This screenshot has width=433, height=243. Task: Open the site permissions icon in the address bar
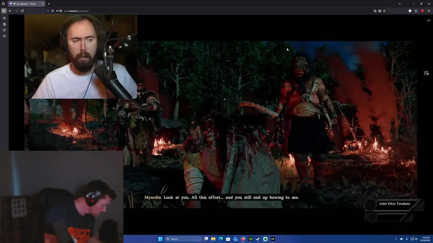[57, 11]
